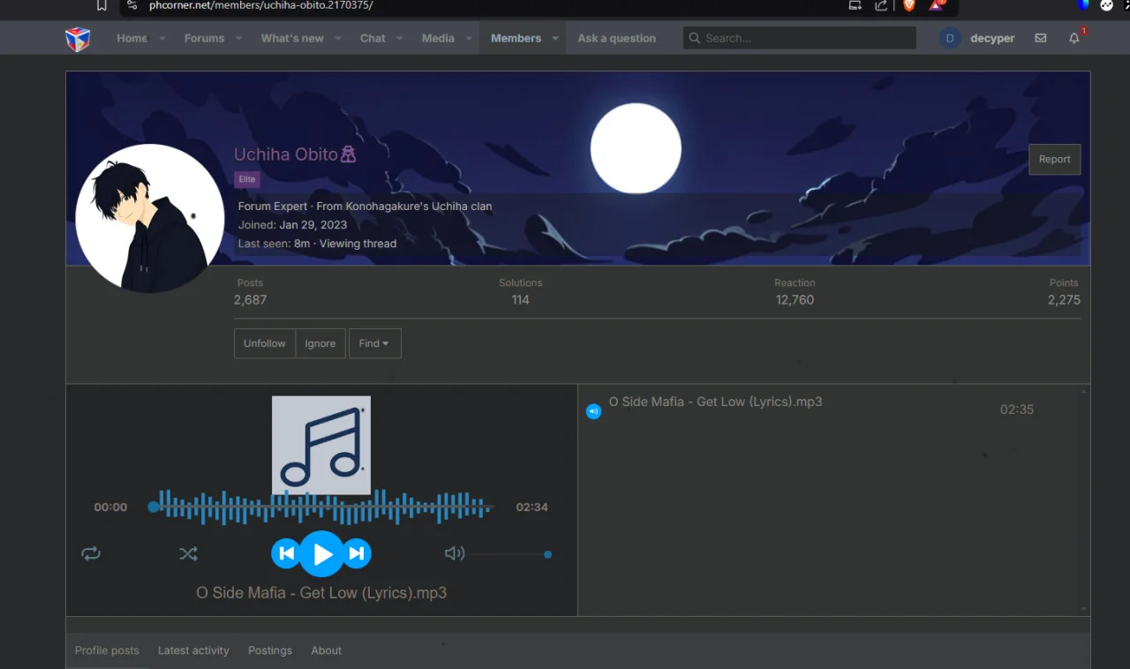Click the Uchiha Obito username
Image resolution: width=1130 pixels, height=669 pixels.
286,154
